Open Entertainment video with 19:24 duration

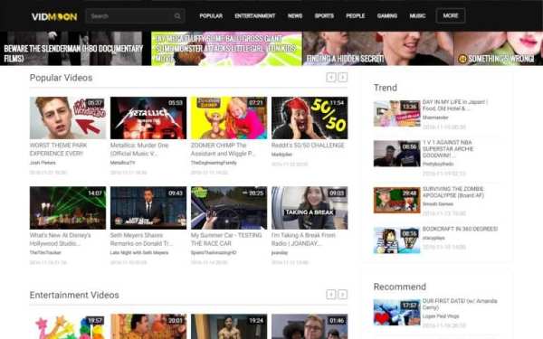click(x=229, y=326)
